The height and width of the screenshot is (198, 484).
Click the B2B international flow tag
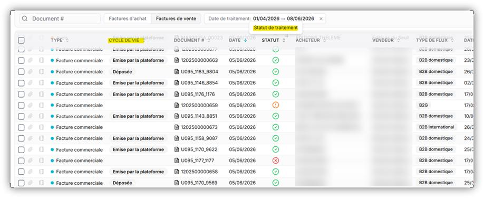click(x=437, y=127)
